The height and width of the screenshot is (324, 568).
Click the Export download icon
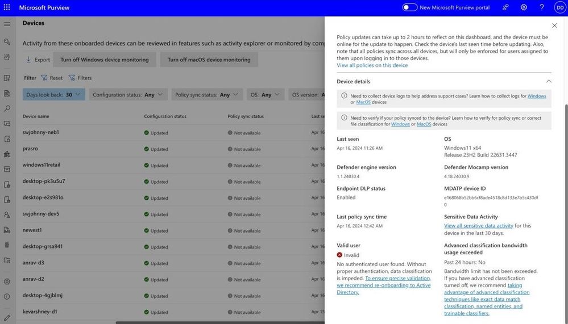[28, 60]
